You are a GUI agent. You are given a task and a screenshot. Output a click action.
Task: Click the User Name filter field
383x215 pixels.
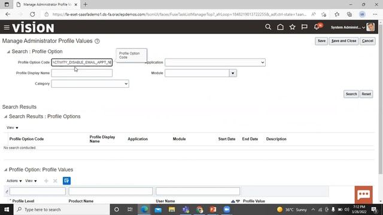pos(198,191)
